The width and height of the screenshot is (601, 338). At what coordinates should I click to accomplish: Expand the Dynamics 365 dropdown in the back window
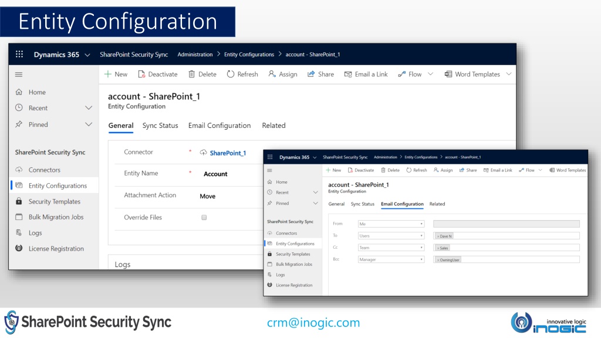pos(87,55)
